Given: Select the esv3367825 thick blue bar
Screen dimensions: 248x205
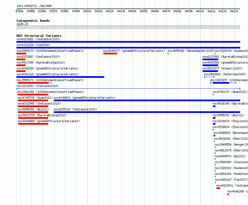Looking at the screenshot, I should coord(221,83).
